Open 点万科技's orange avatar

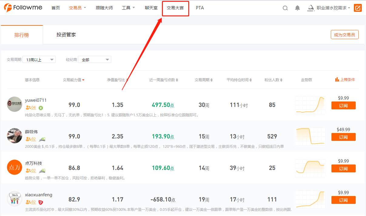[x=15, y=167]
